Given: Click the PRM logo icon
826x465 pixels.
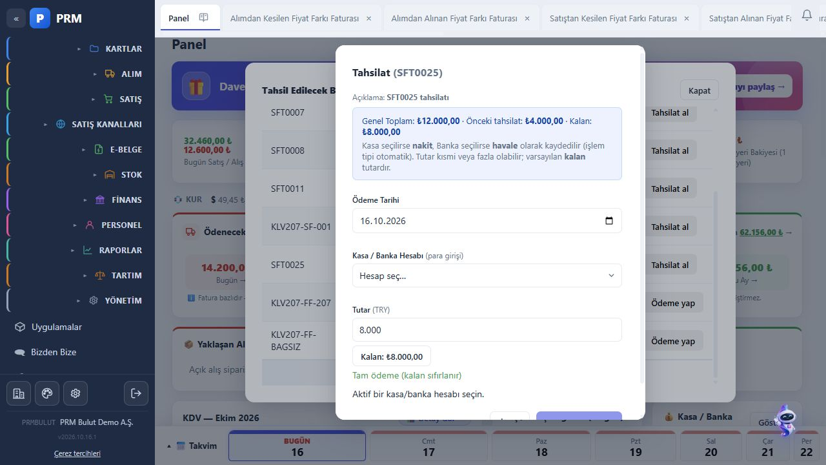Looking at the screenshot, I should [x=40, y=18].
